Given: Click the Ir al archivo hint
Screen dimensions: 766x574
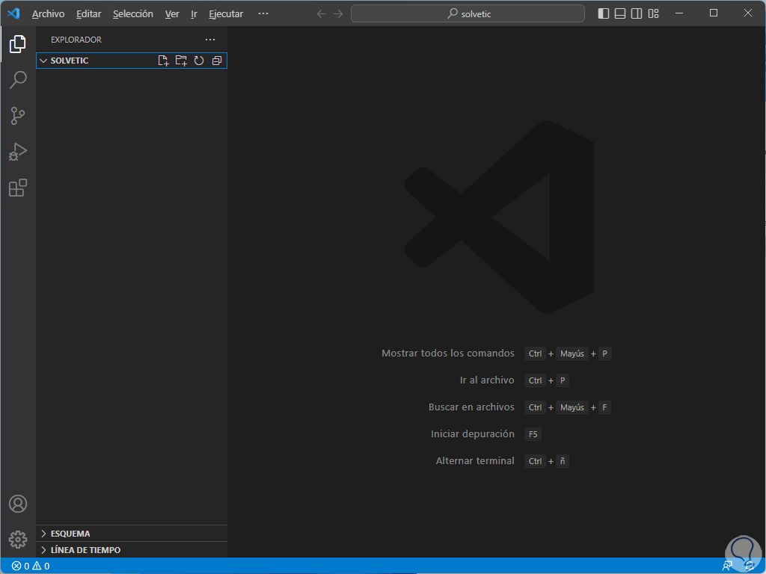Looking at the screenshot, I should coord(486,380).
